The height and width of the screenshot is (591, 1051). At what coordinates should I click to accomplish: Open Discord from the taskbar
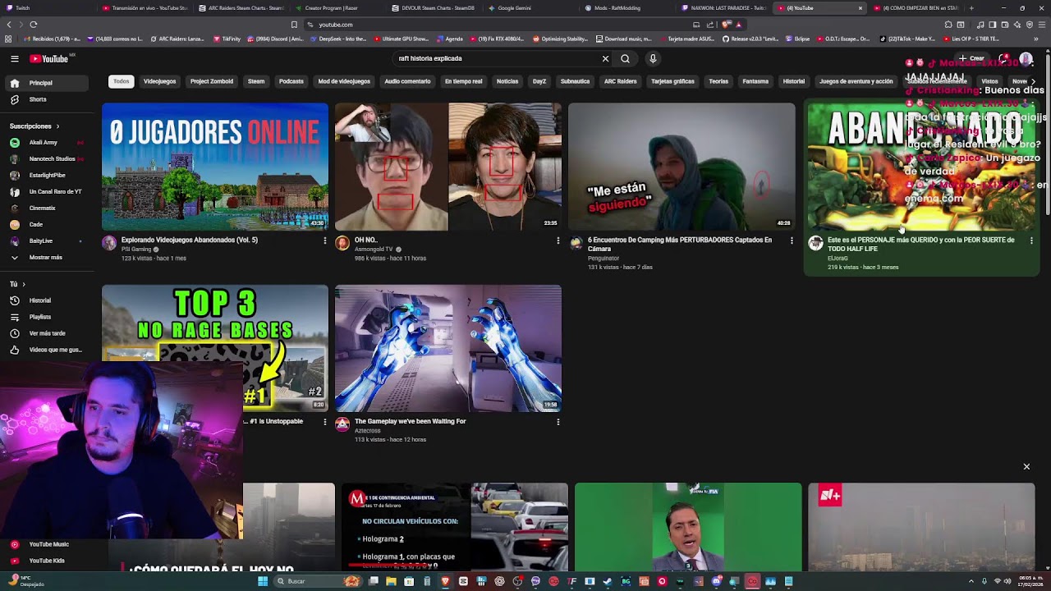click(717, 581)
